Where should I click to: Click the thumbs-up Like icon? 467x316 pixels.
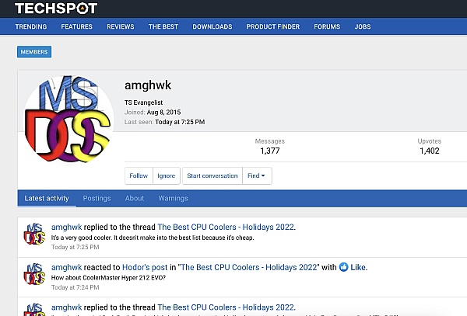tap(343, 267)
